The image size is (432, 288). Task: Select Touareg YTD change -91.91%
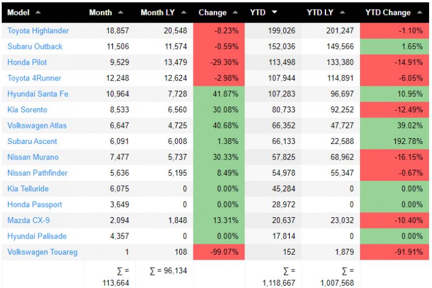tap(394, 252)
